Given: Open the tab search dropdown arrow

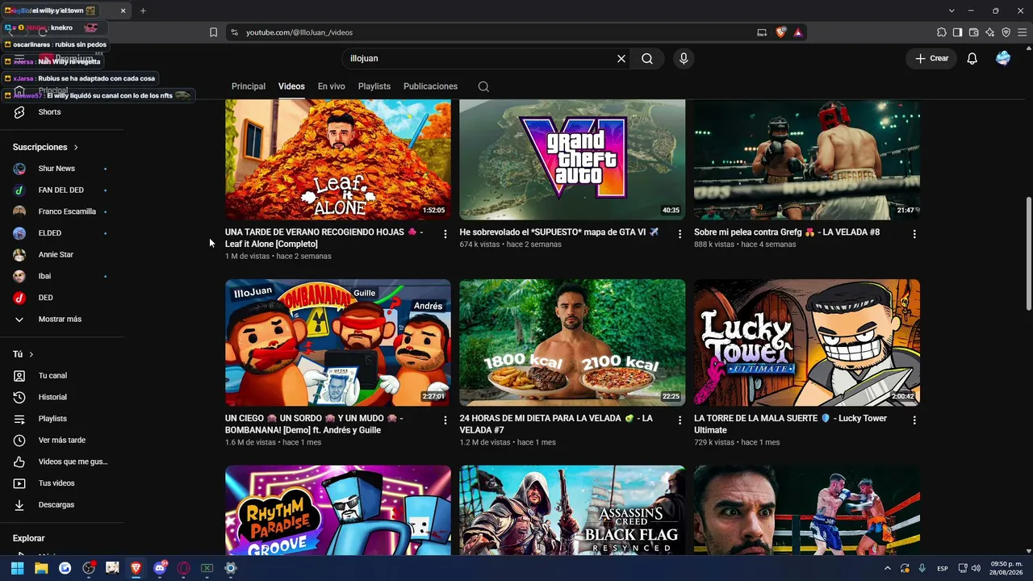Looking at the screenshot, I should point(951,10).
